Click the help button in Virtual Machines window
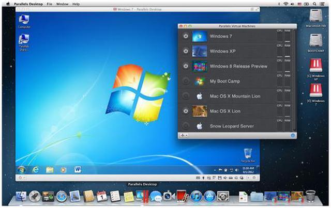 coord(293,135)
